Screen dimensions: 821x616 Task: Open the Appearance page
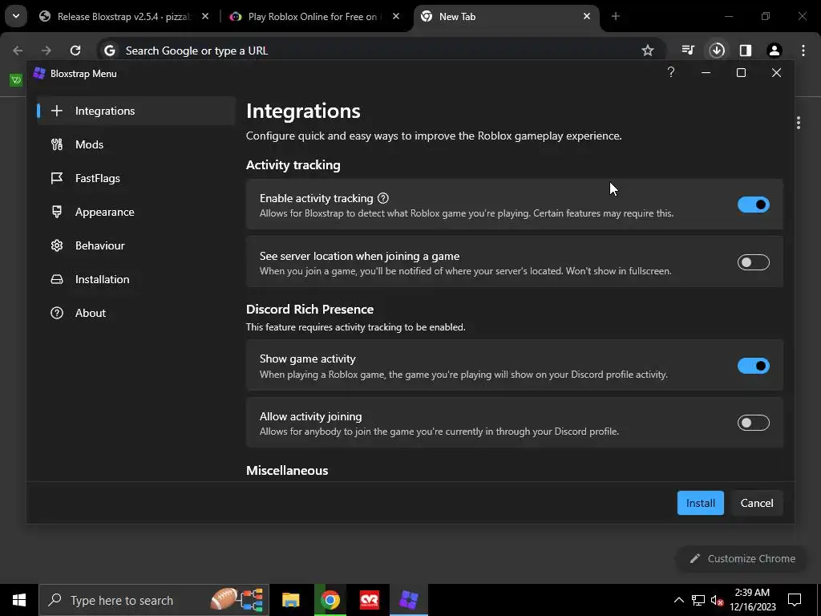[136, 212]
